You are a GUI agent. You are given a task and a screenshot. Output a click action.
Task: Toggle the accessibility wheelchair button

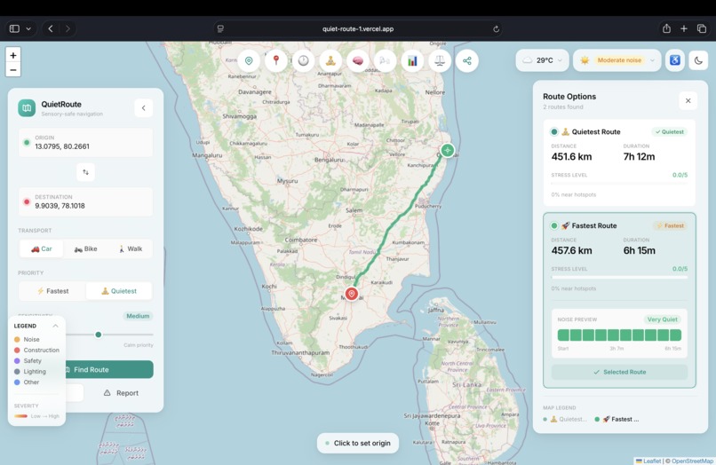[675, 60]
